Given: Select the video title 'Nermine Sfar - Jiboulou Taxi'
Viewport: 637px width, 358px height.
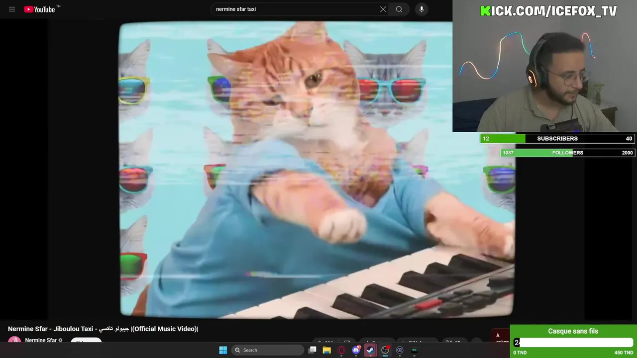Looking at the screenshot, I should coord(50,329).
